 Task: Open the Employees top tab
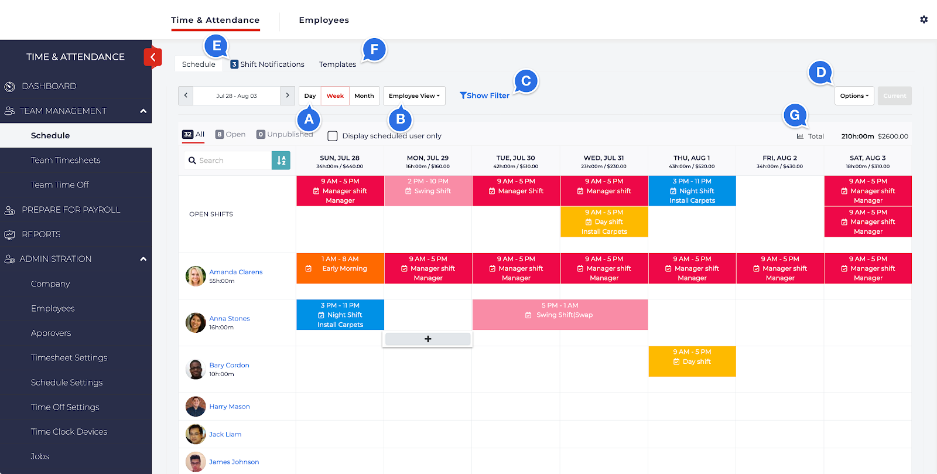point(324,20)
